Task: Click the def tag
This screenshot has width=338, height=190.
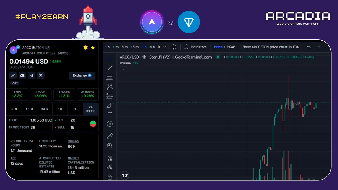Action: pyautogui.click(x=15, y=83)
